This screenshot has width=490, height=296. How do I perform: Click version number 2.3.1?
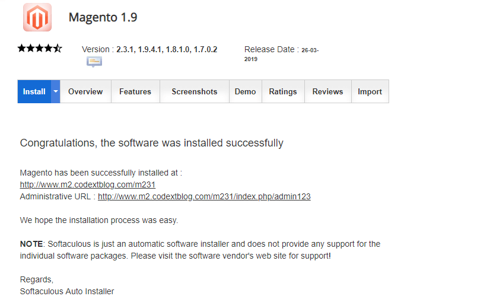click(125, 50)
